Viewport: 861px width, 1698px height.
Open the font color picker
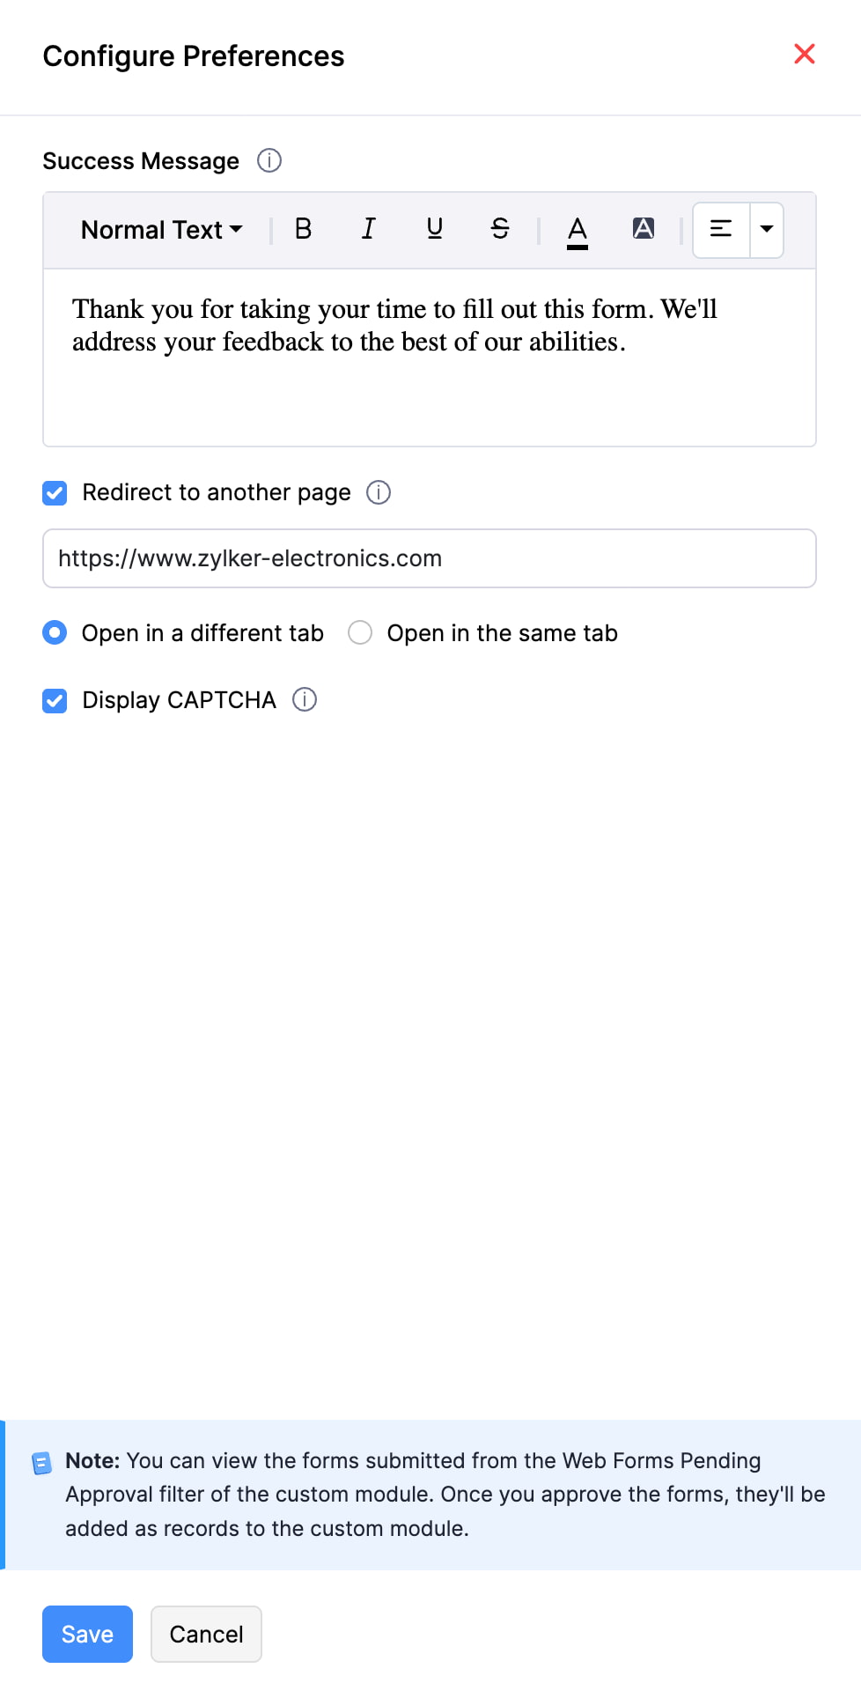tap(577, 229)
